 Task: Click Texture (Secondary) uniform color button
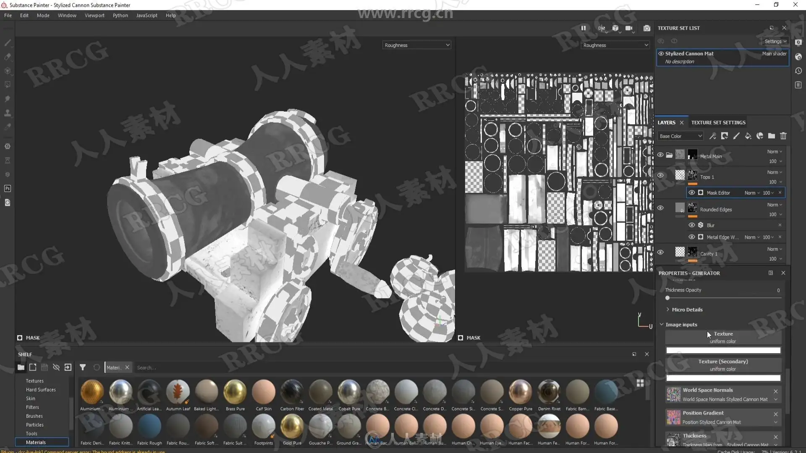tap(723, 365)
